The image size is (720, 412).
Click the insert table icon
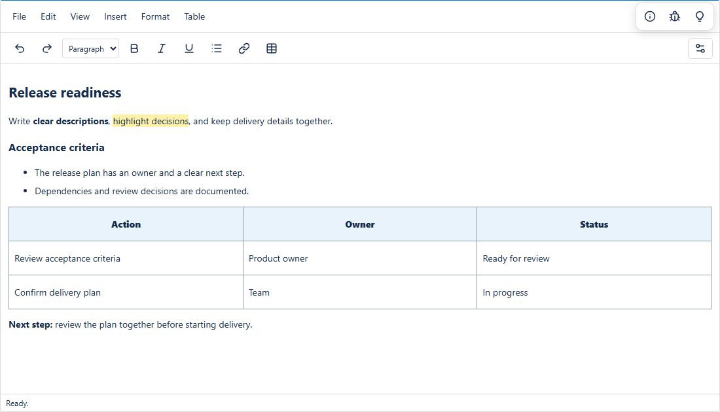point(272,48)
